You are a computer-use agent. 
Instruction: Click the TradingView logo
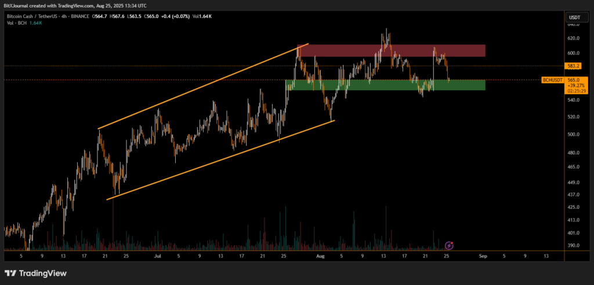tap(35, 273)
